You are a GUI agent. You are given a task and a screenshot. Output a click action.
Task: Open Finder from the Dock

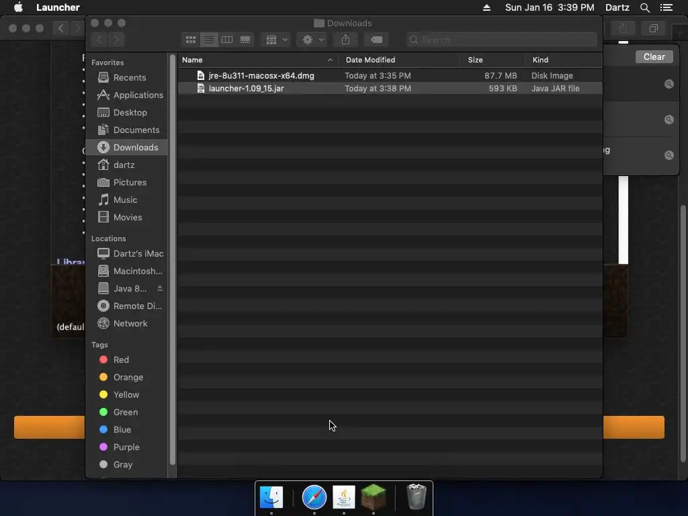pos(271,497)
